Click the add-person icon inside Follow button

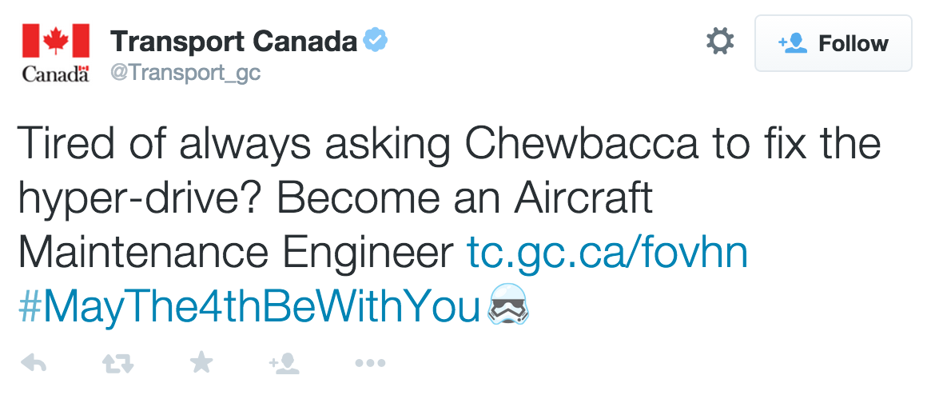(792, 43)
